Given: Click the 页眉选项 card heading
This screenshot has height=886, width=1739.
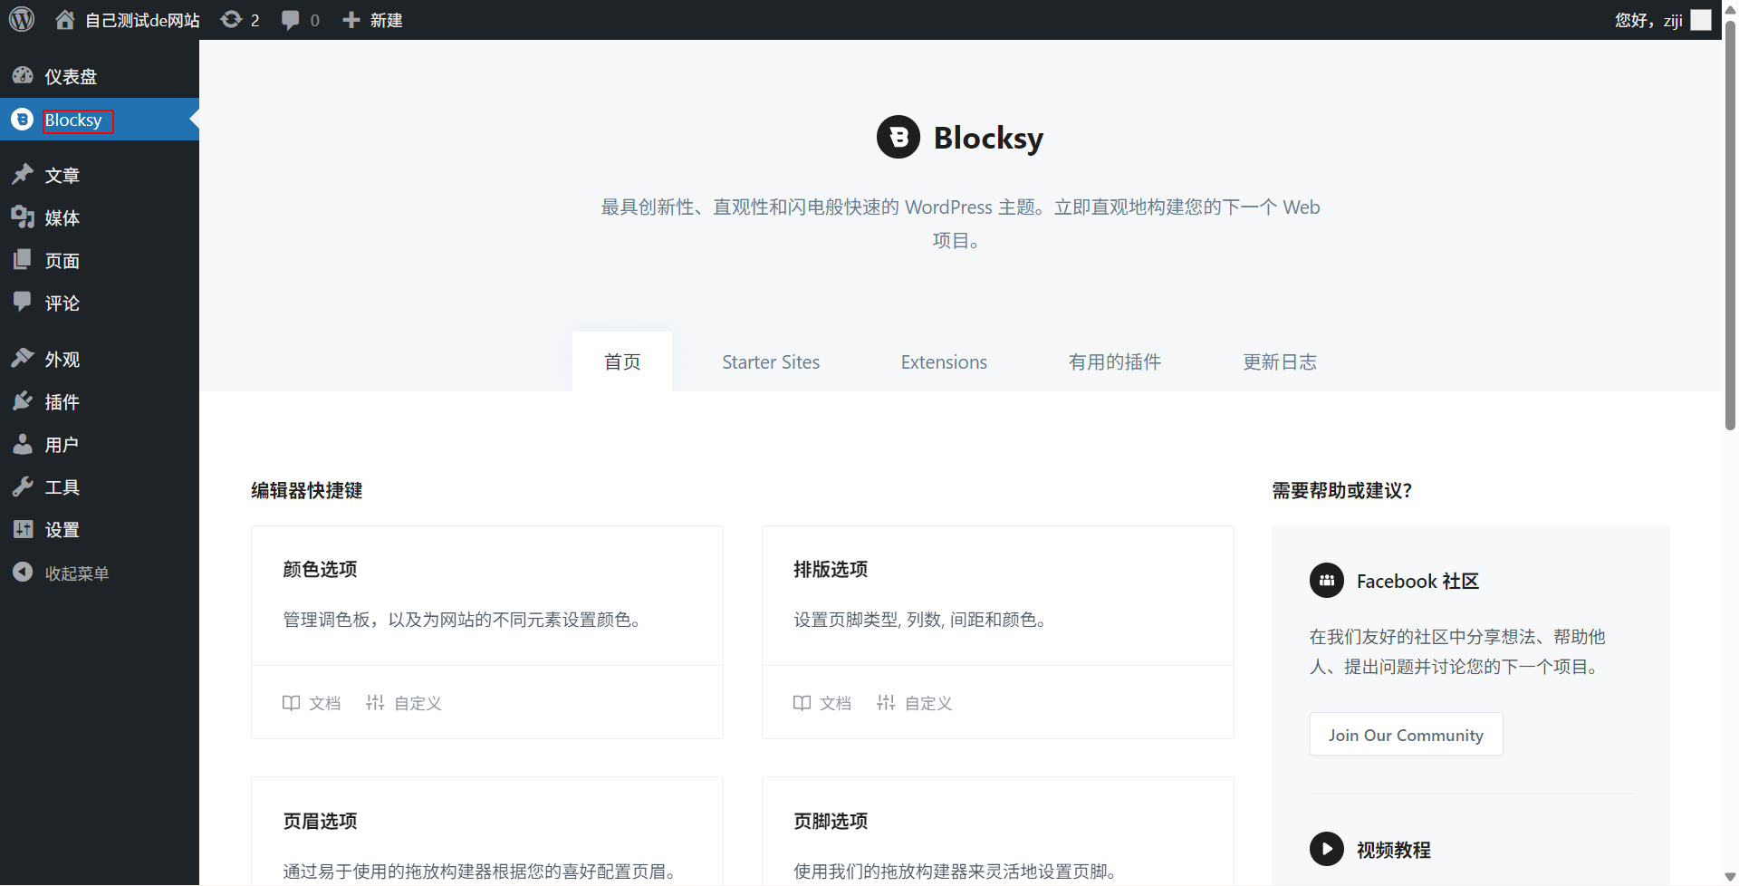Looking at the screenshot, I should pos(320,821).
